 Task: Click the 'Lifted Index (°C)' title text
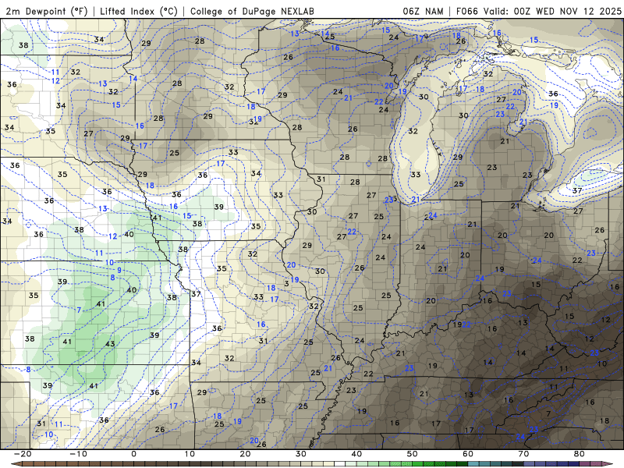[x=139, y=11]
